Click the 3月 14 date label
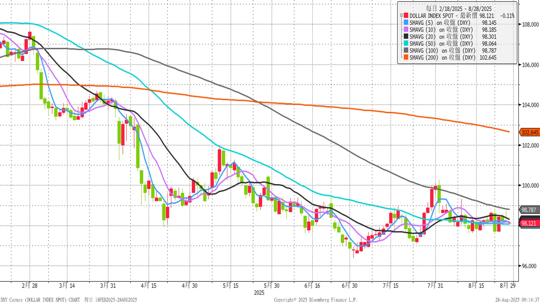 coord(67,286)
